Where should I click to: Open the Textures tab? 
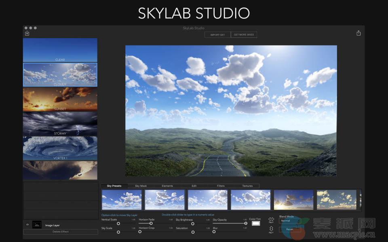pyautogui.click(x=247, y=186)
